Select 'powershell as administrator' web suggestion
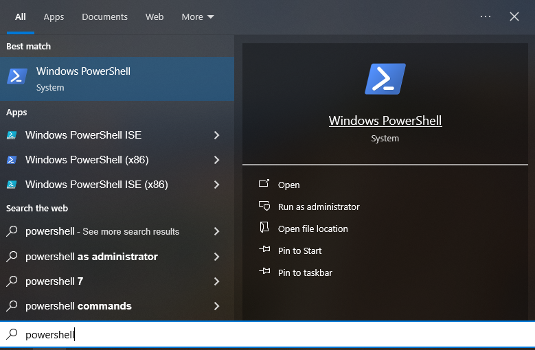Viewport: 535px width, 350px height. (x=117, y=257)
